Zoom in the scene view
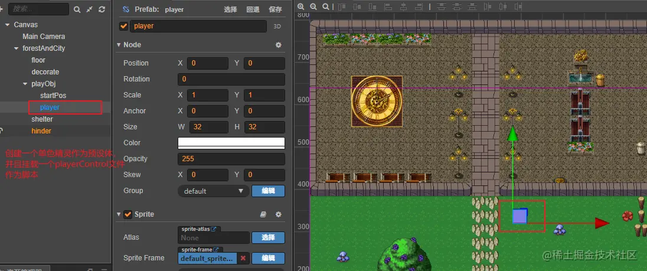The width and height of the screenshot is (647, 271). pos(301,6)
